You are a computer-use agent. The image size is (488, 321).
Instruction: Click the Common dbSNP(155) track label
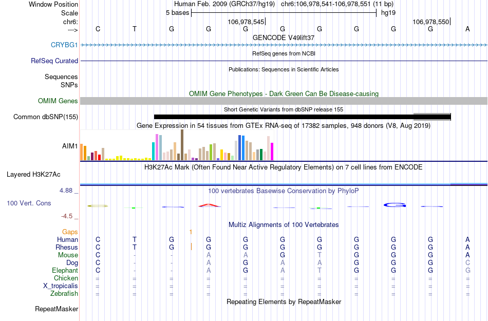point(46,117)
